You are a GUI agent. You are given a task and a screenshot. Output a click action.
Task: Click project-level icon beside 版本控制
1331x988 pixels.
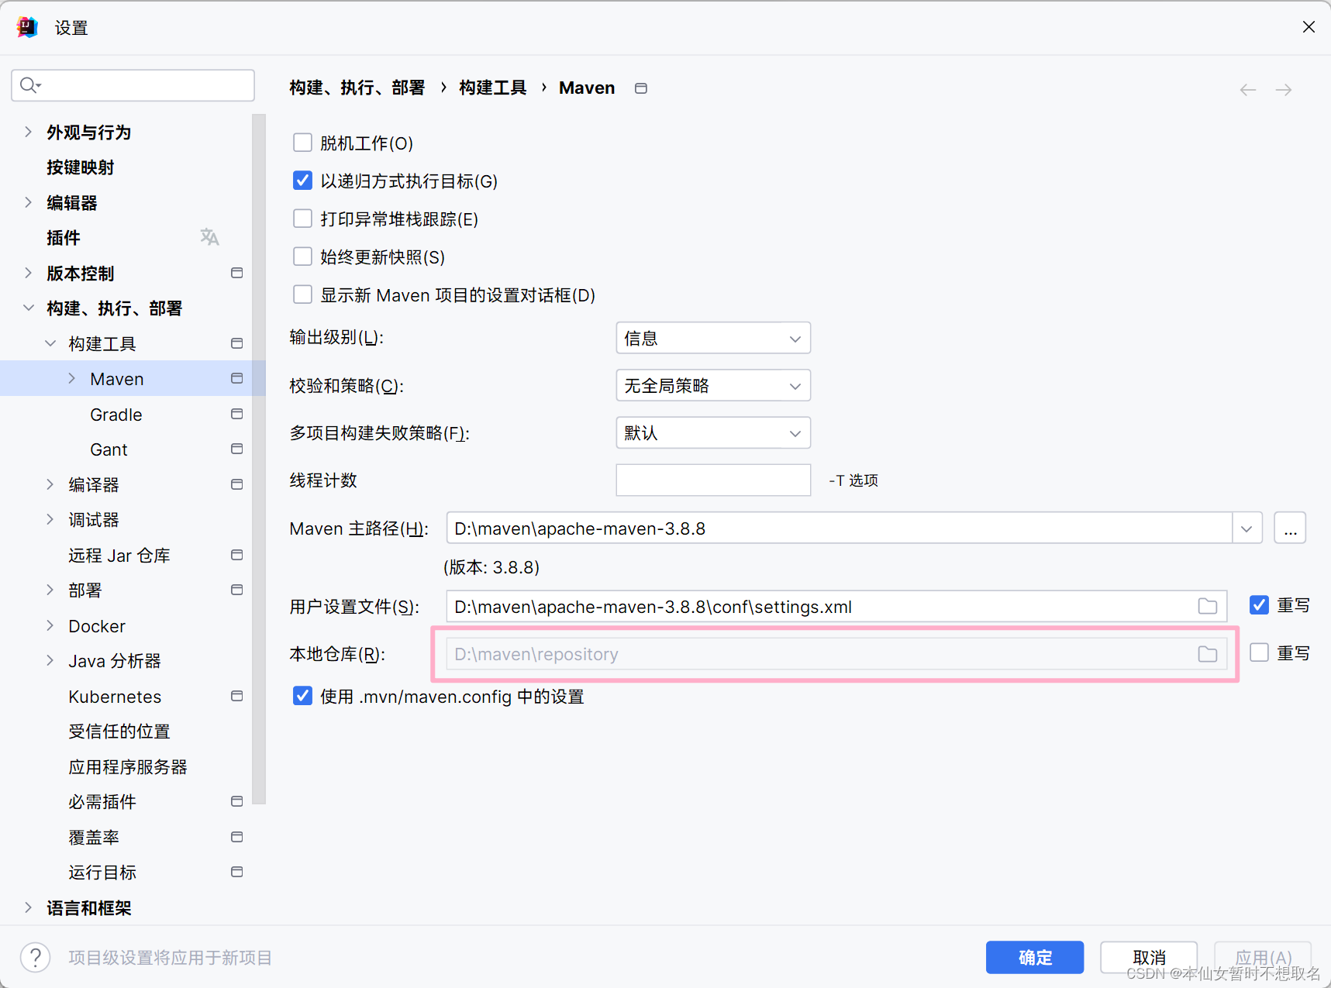pos(237,273)
